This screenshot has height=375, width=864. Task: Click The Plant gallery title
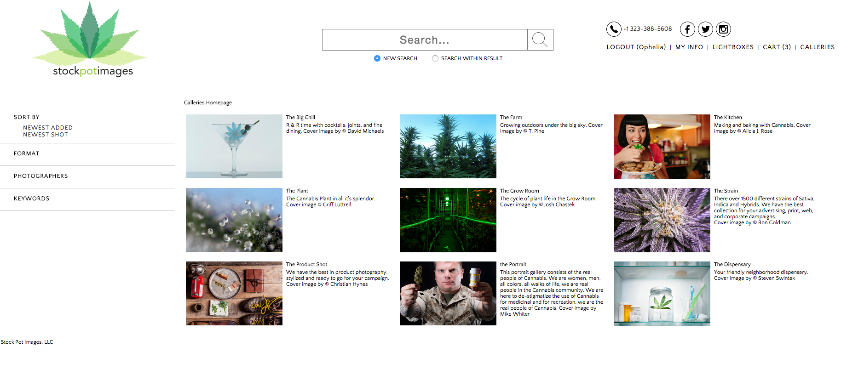[x=297, y=191]
